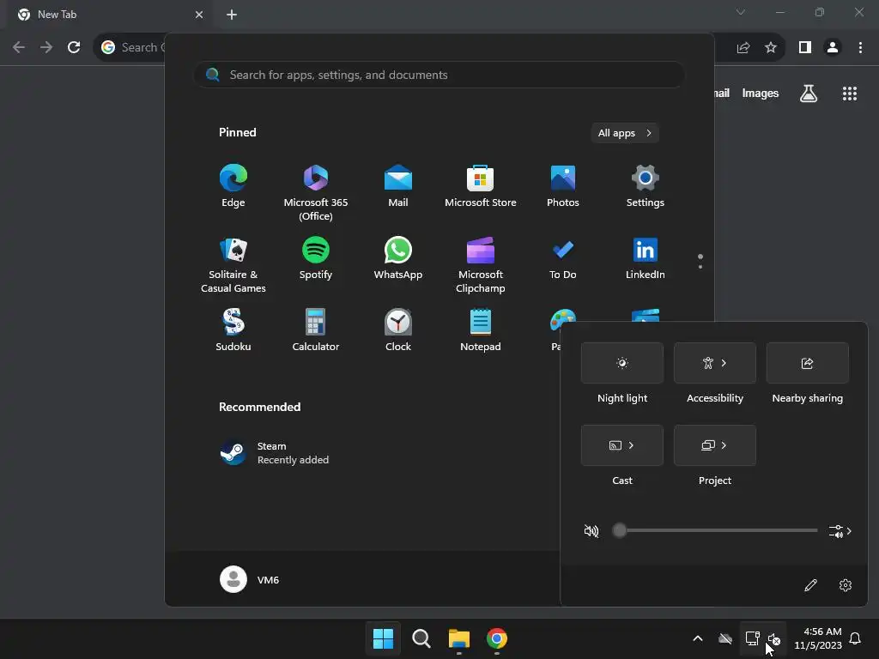Screen dimensions: 879x659
Task: Open Chrome Labs flask icon
Action: tap(808, 94)
